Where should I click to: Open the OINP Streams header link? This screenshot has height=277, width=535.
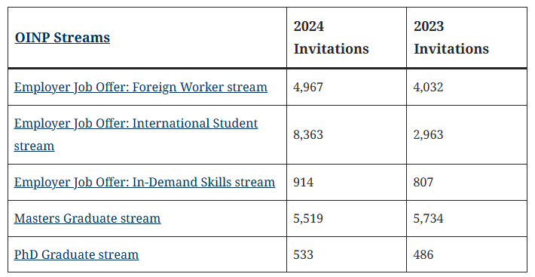(x=63, y=38)
